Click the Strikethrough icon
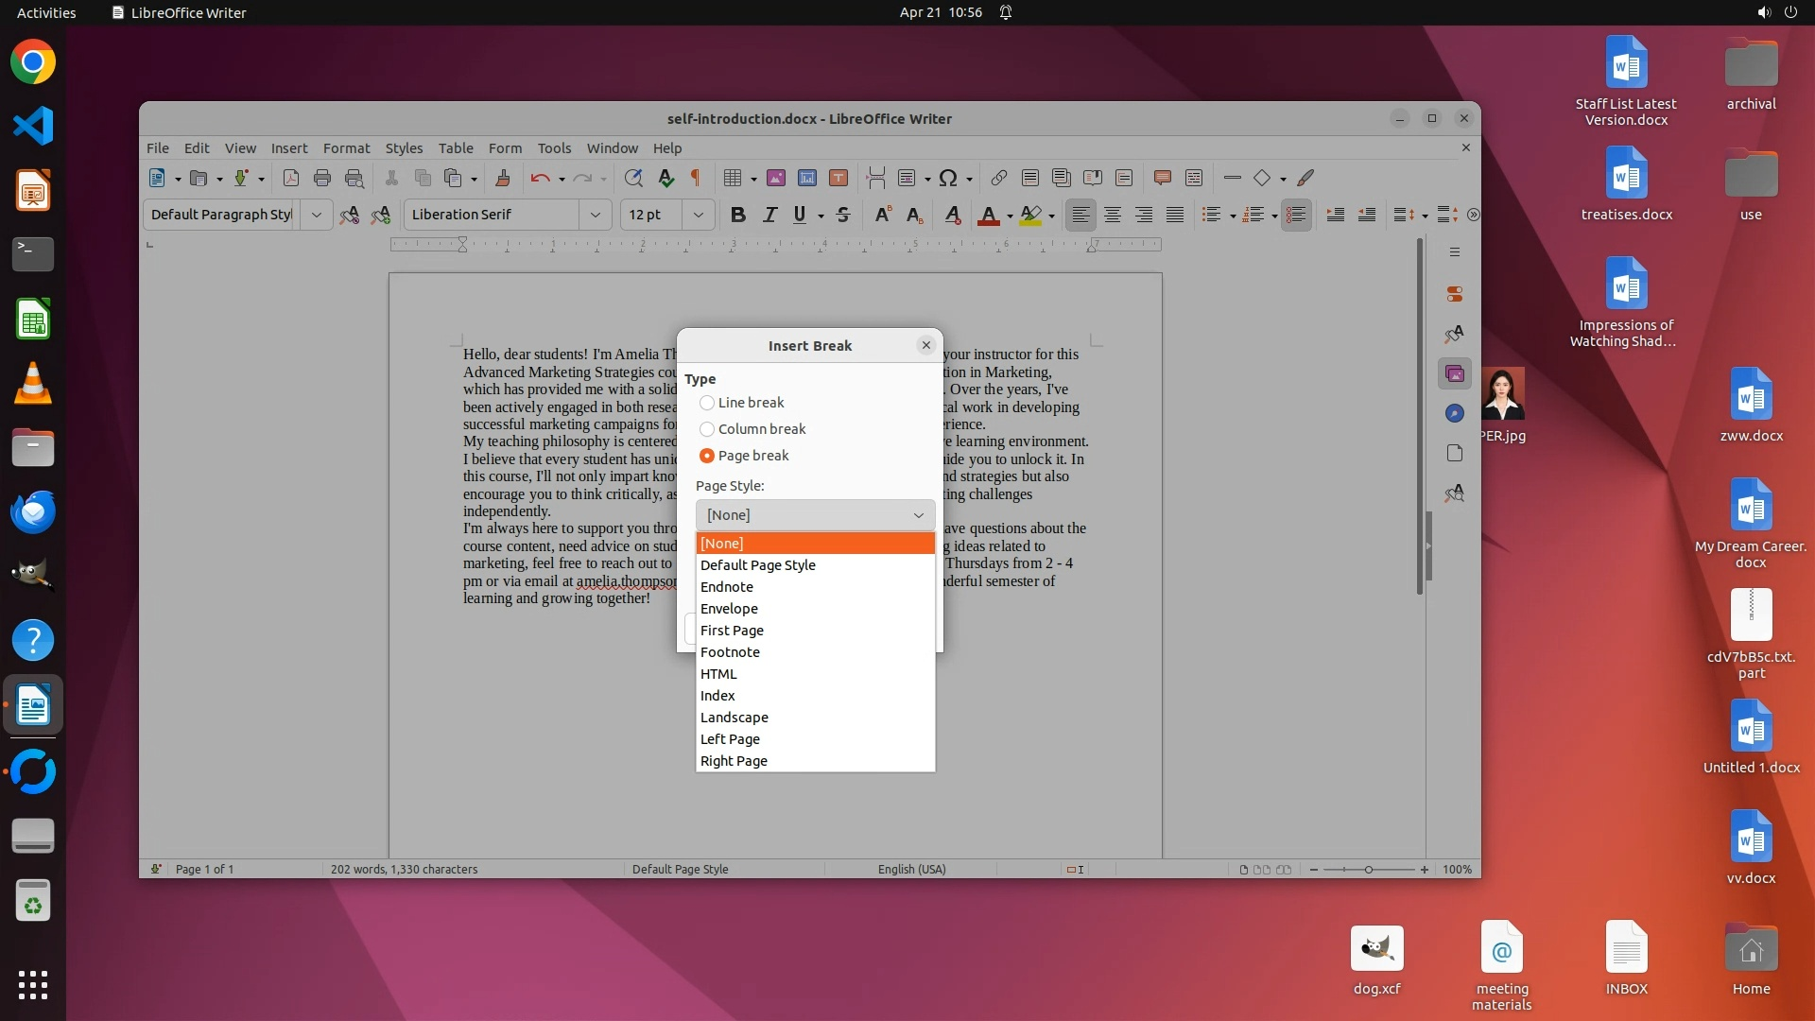This screenshot has height=1021, width=1815. coord(843,215)
